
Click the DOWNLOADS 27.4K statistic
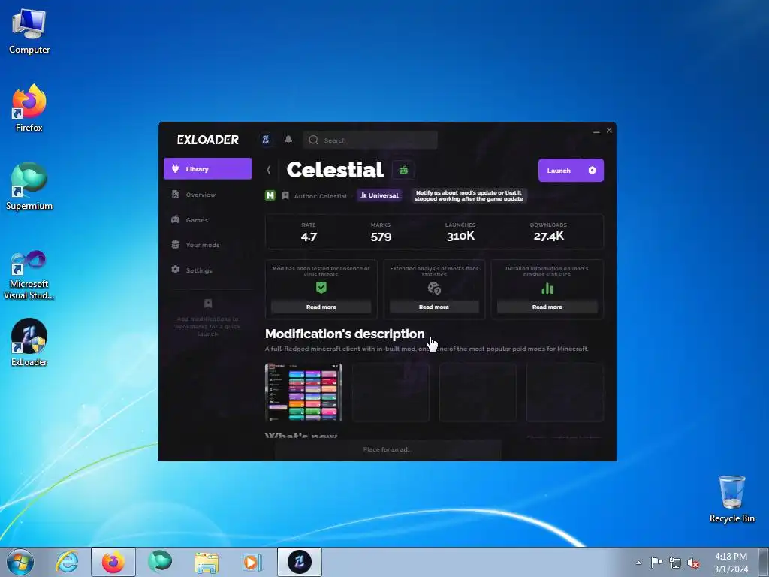point(548,232)
